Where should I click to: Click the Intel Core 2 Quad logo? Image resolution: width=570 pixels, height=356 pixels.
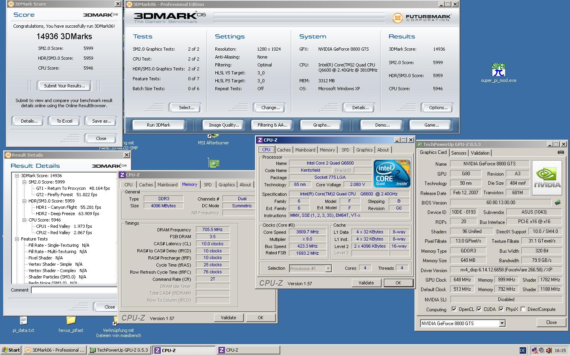tap(391, 173)
